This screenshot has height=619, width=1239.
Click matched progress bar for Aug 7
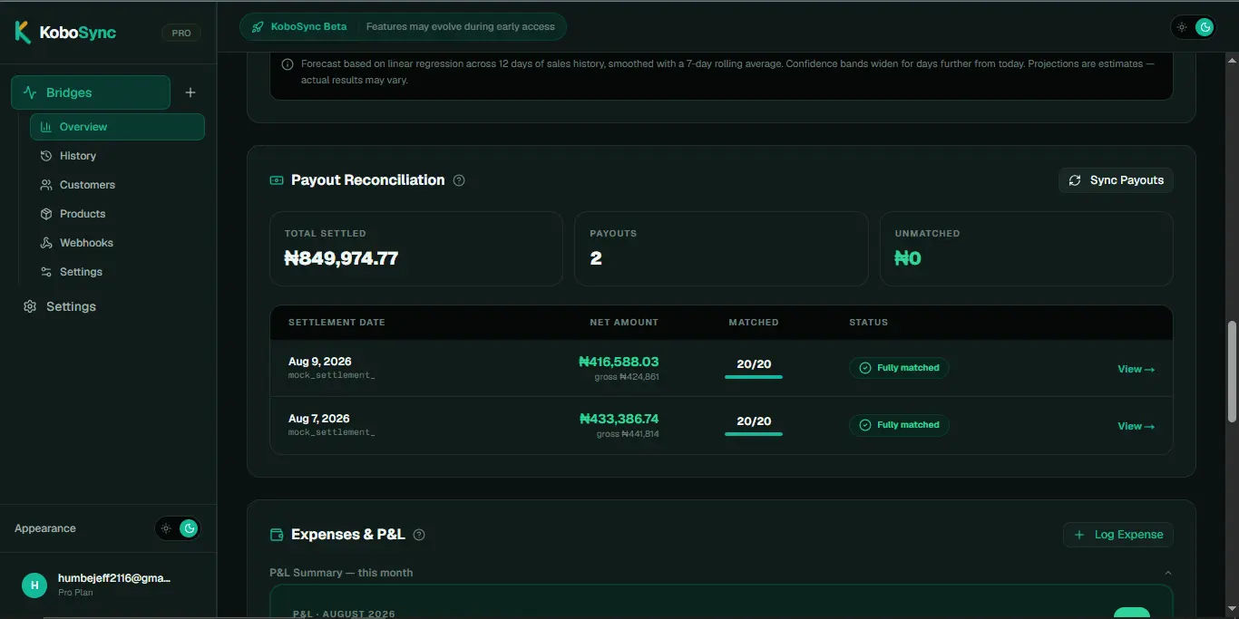754,434
